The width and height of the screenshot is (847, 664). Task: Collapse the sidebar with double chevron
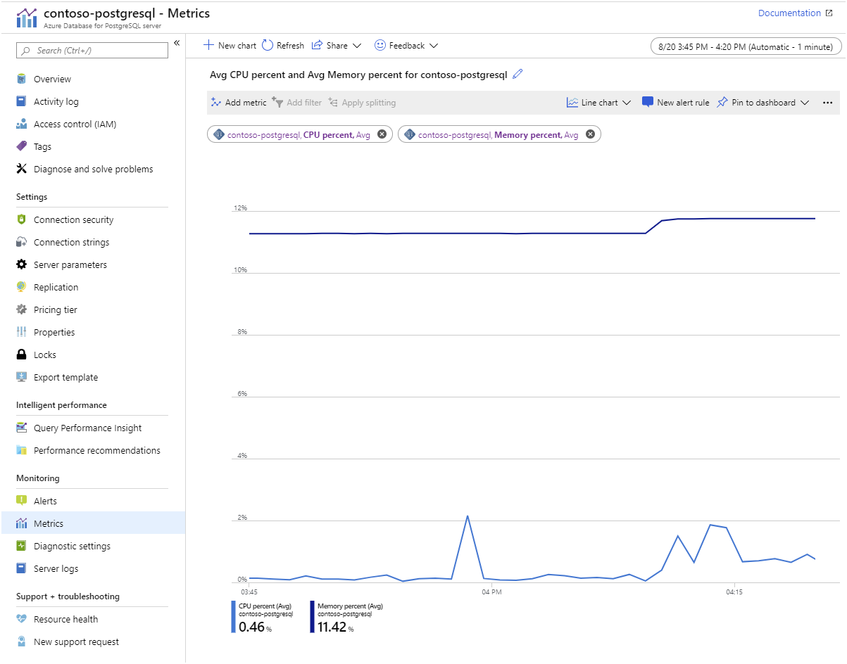(177, 44)
